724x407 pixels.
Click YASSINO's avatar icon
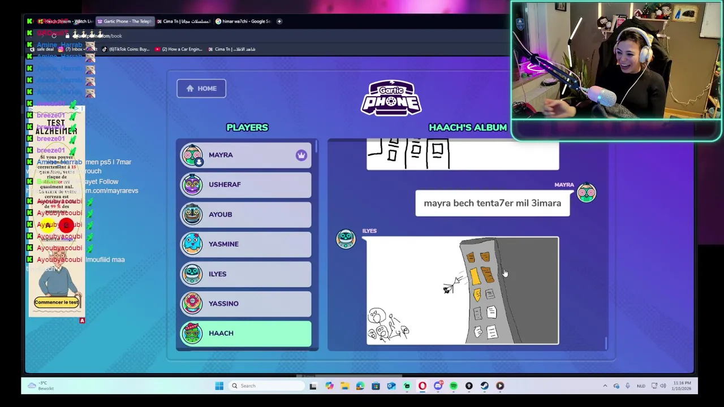[x=192, y=303]
